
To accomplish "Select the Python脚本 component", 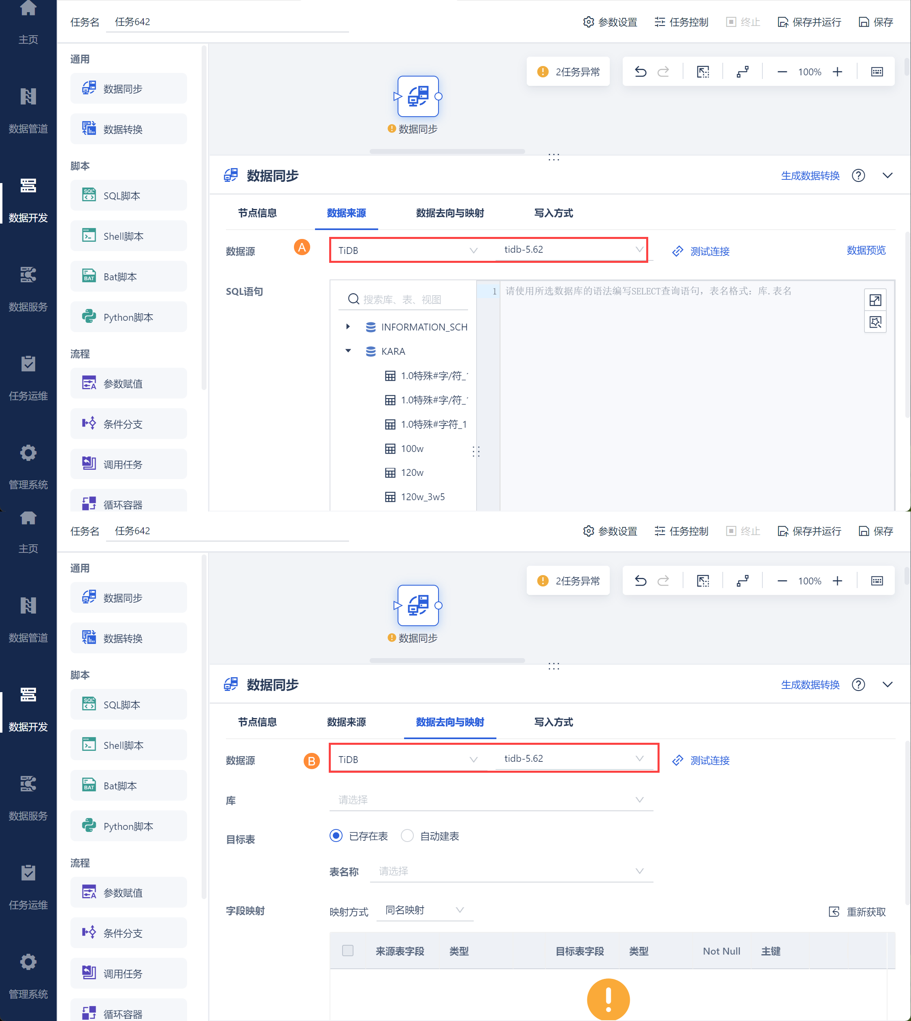I will pyautogui.click(x=128, y=318).
